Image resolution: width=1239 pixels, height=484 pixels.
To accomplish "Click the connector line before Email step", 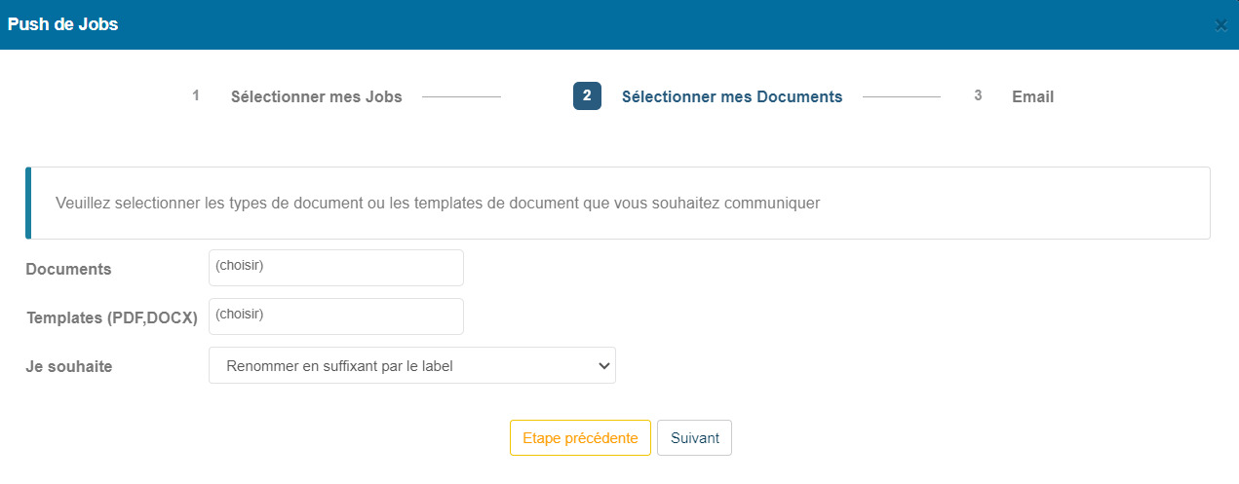I will click(x=902, y=96).
